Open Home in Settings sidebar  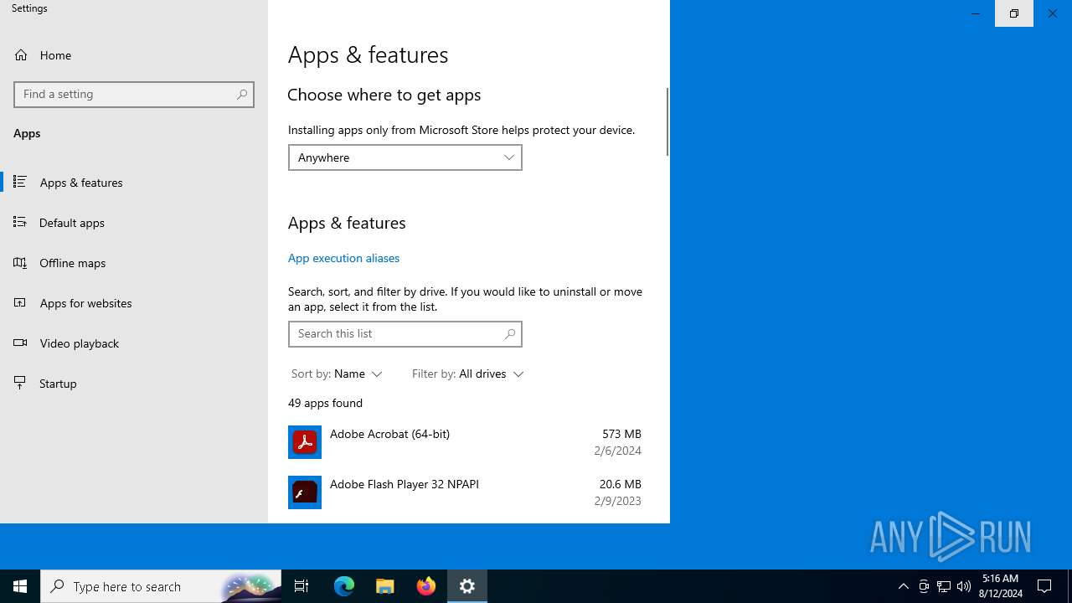[x=134, y=55]
